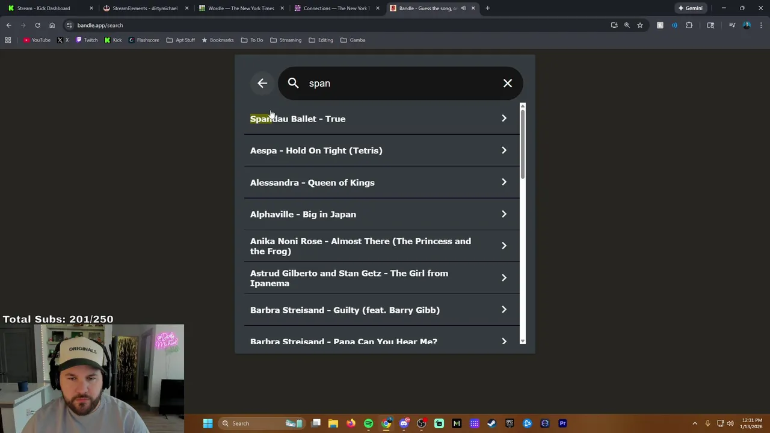Focus the Bandle search input containing 'span'

pos(400,83)
